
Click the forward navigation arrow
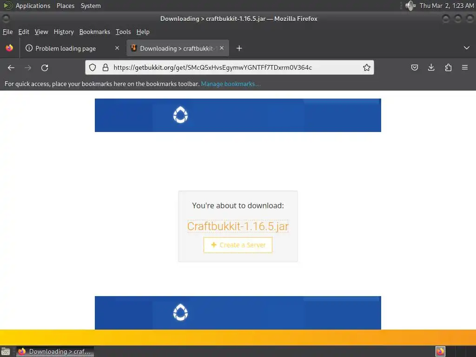click(28, 68)
